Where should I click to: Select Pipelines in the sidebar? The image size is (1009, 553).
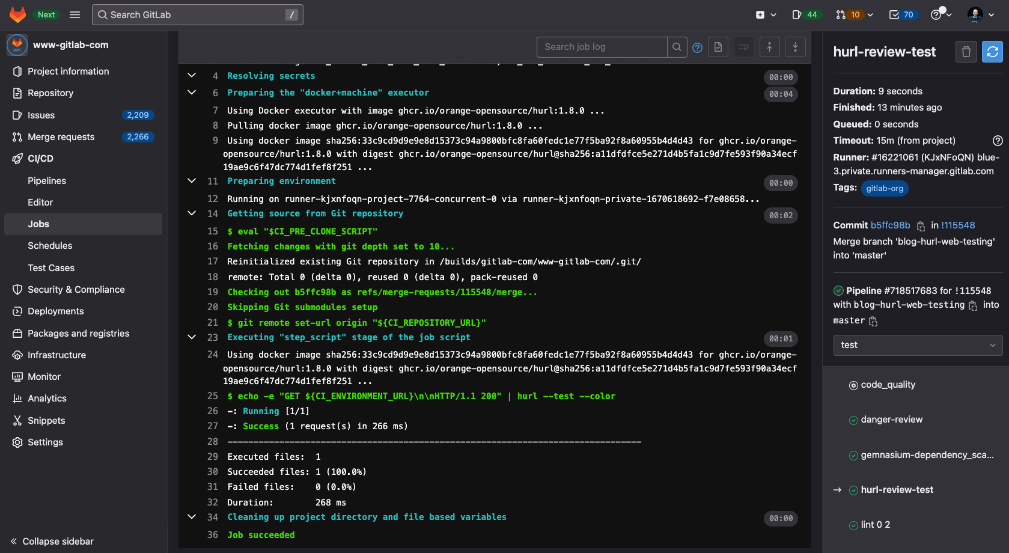(x=47, y=180)
